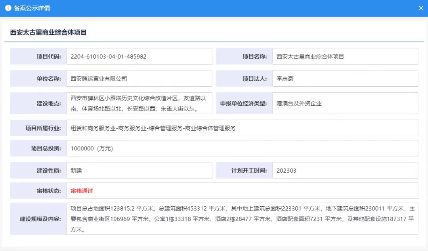Click the 申报单位经济类型 label cell

[244, 104]
